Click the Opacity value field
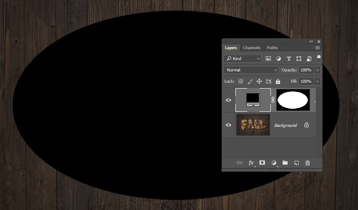This screenshot has height=210, width=358. click(x=306, y=70)
